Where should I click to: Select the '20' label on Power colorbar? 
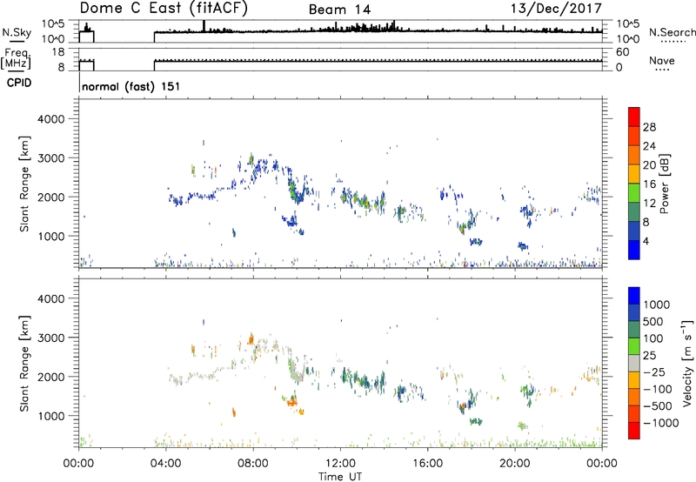coord(649,165)
